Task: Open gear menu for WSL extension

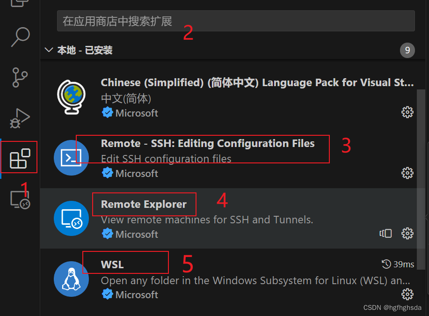Action: click(407, 294)
